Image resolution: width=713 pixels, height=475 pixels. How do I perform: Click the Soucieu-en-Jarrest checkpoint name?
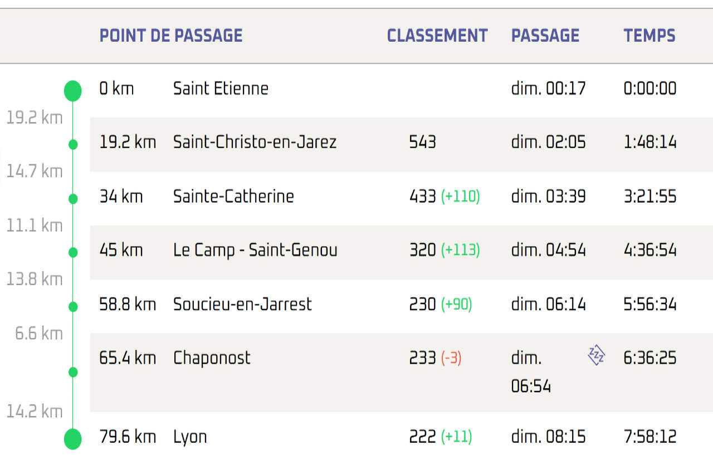coord(242,304)
